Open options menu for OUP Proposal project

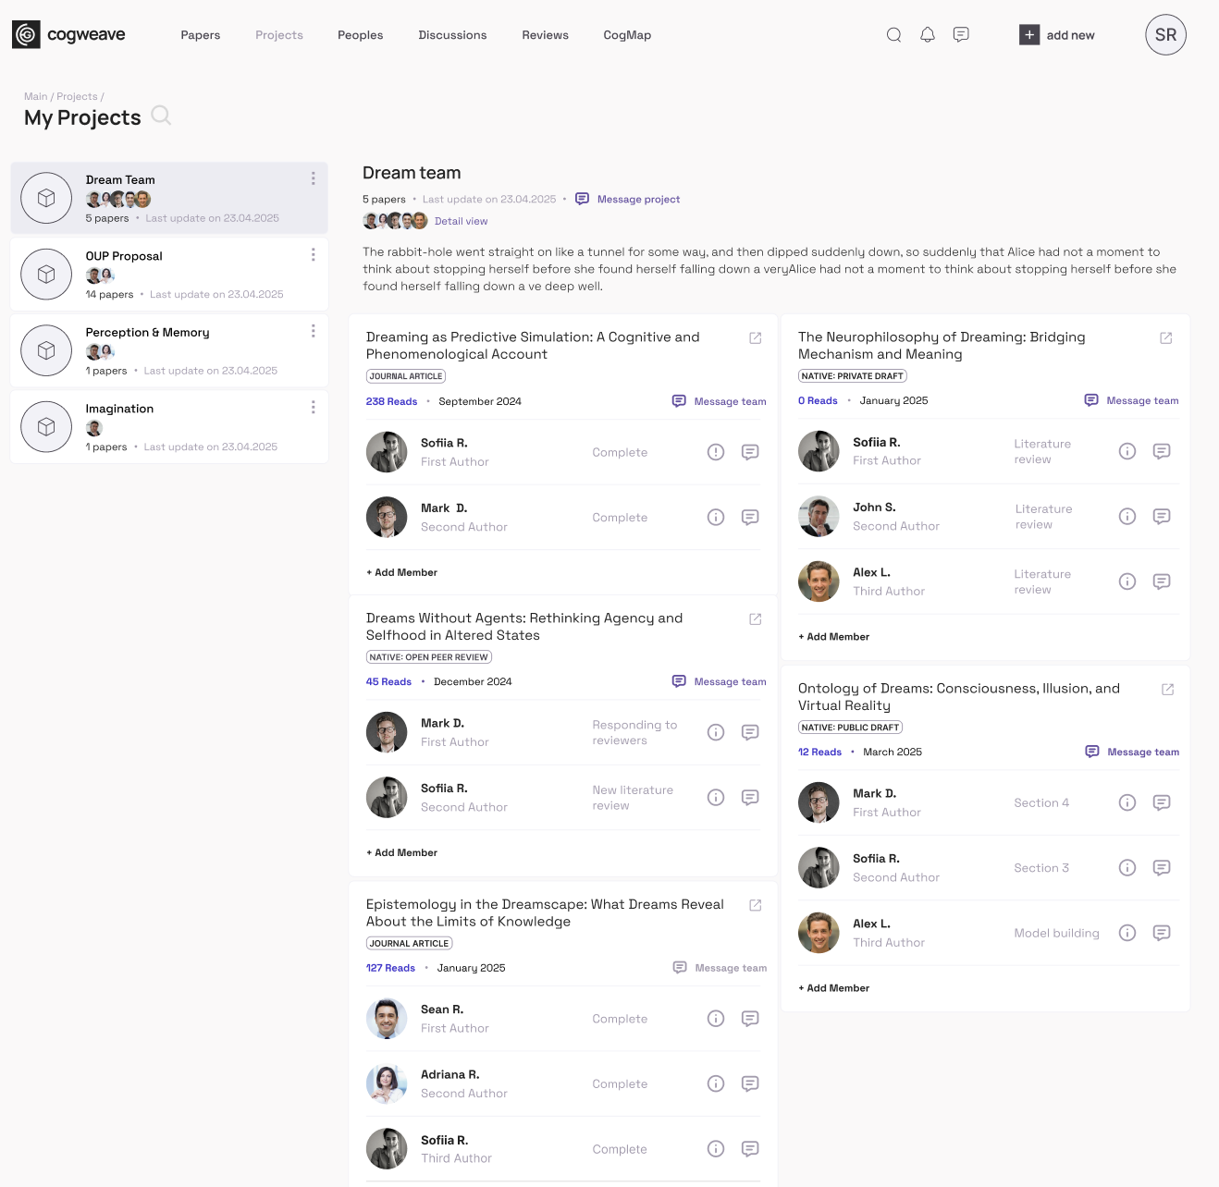pyautogui.click(x=313, y=254)
